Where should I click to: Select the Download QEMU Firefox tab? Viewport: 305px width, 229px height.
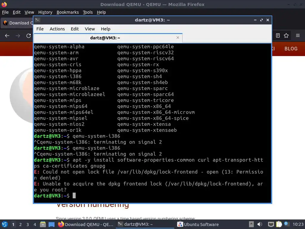coord(17,23)
